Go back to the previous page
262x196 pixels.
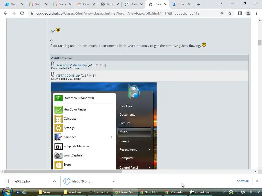[x=6, y=13]
